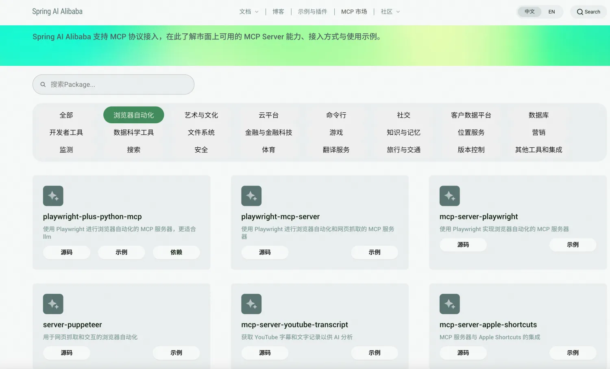This screenshot has width=610, height=369.
Task: Click the 搜索Package input field
Action: [118, 85]
